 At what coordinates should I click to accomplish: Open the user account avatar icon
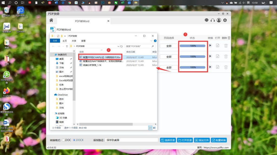(x=219, y=20)
